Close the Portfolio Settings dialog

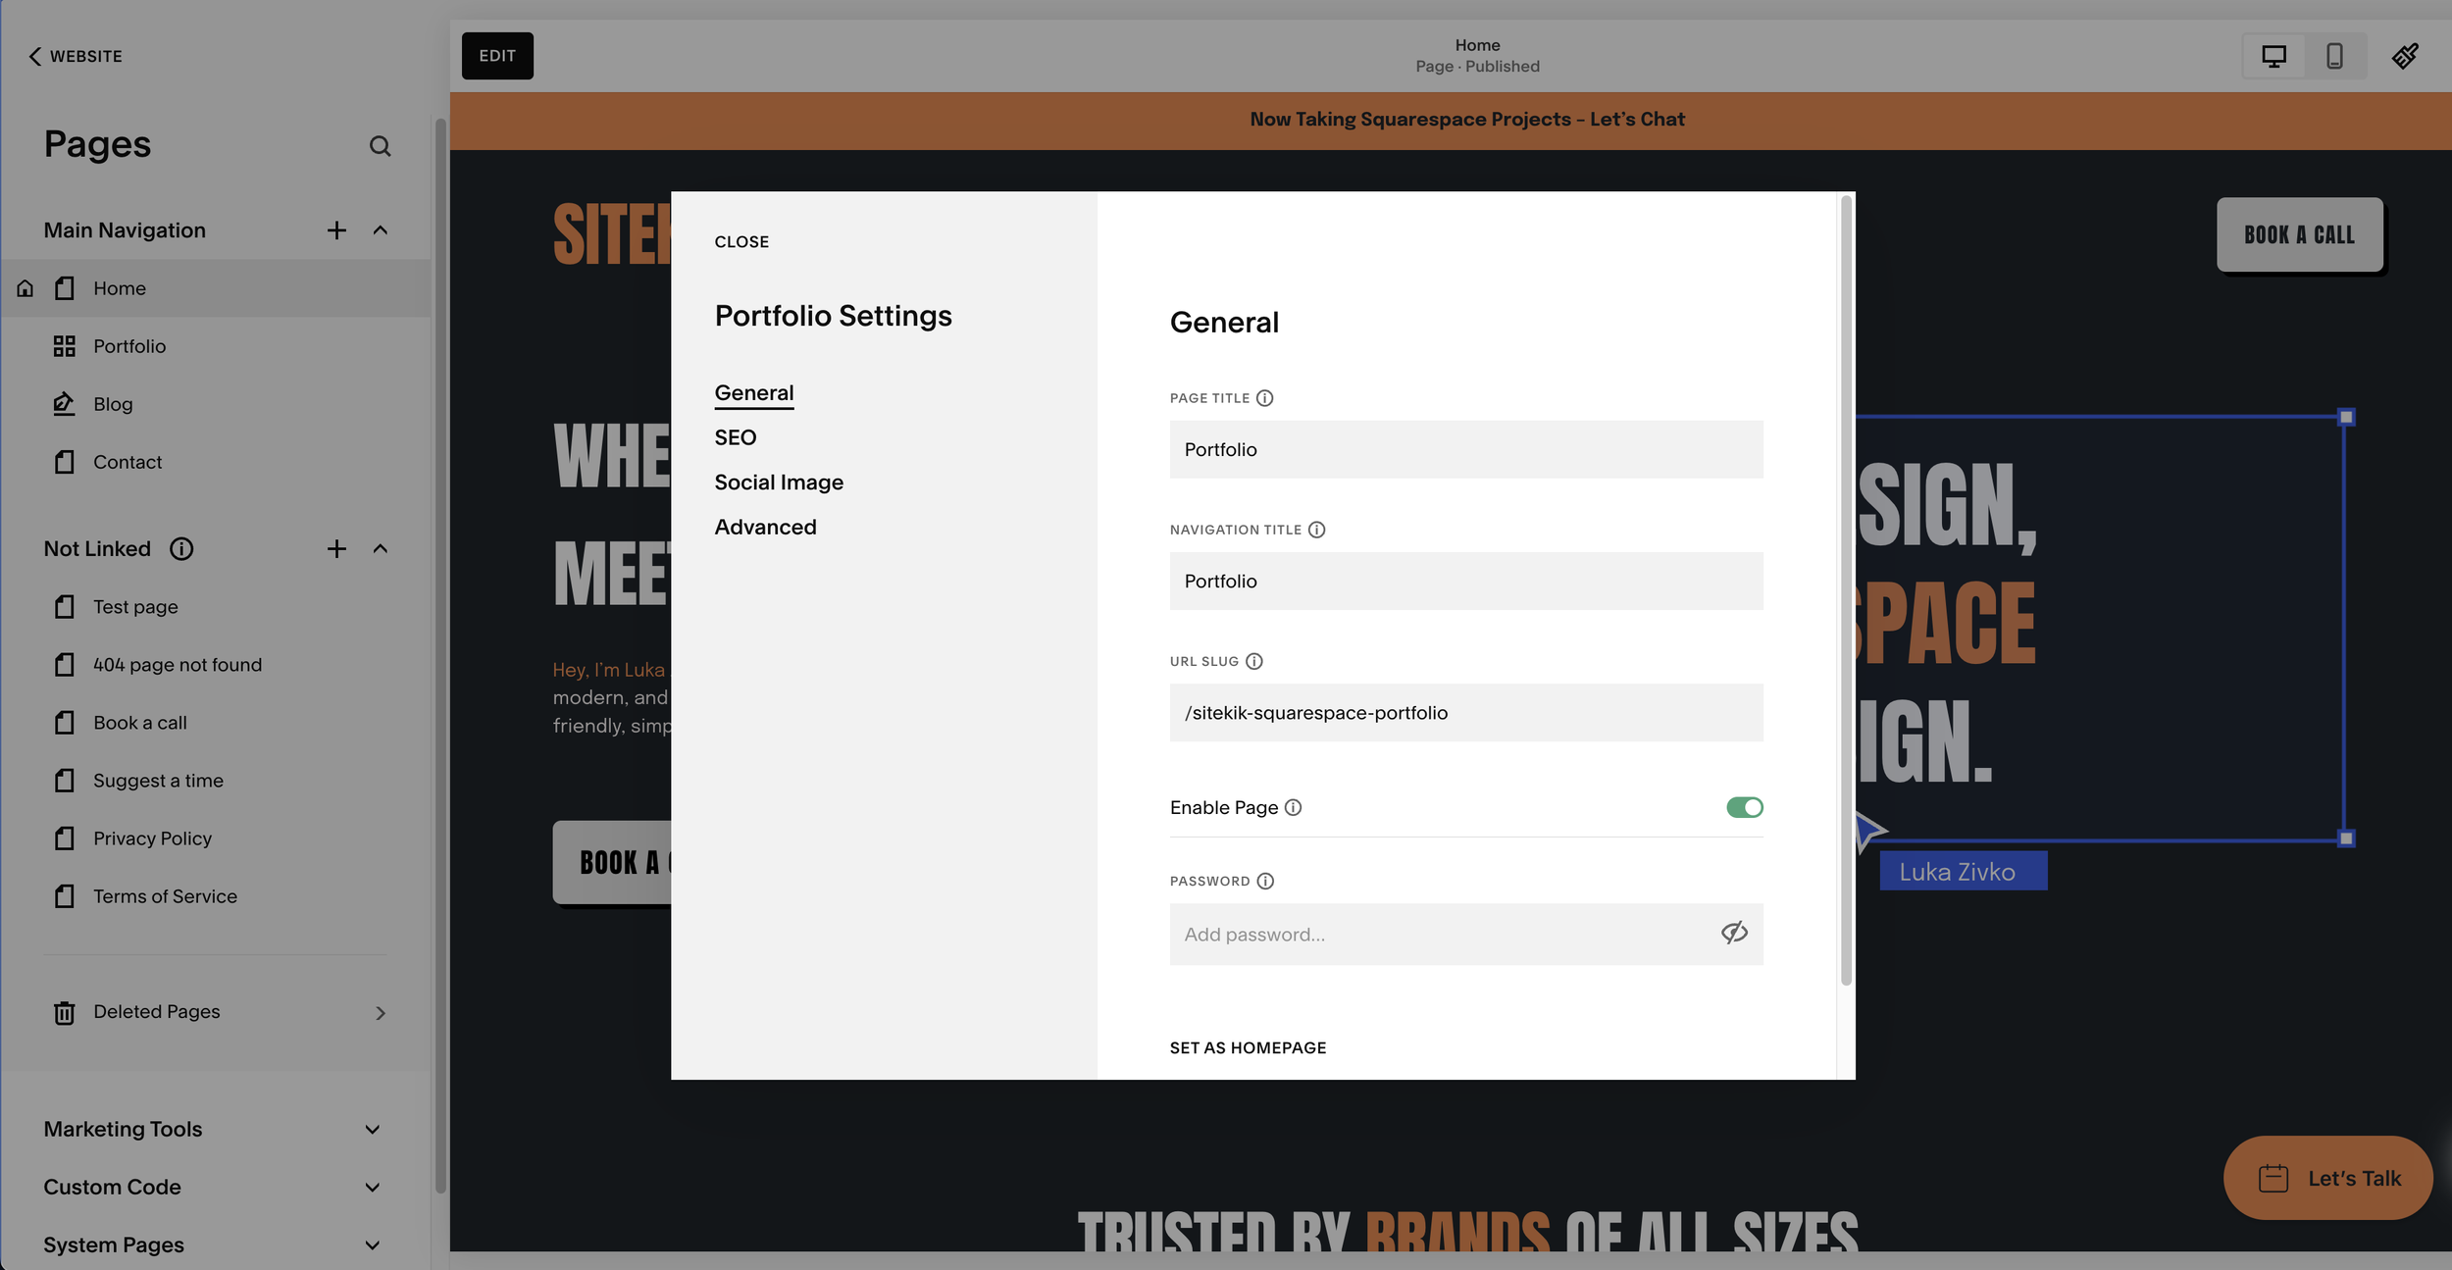click(x=741, y=242)
